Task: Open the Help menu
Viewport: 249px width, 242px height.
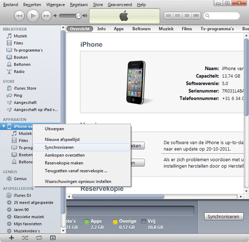Action: [x=141, y=4]
